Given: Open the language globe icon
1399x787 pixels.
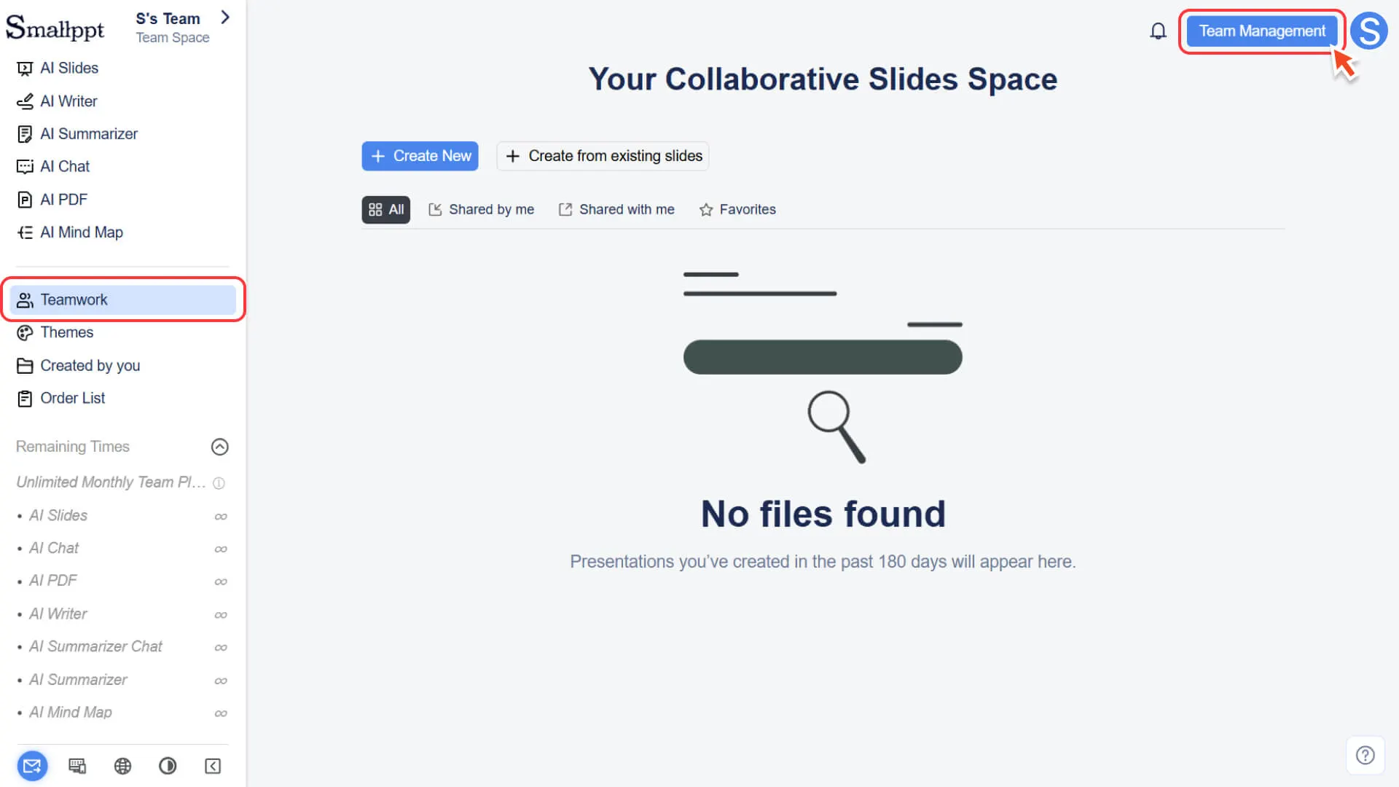Looking at the screenshot, I should click(122, 766).
